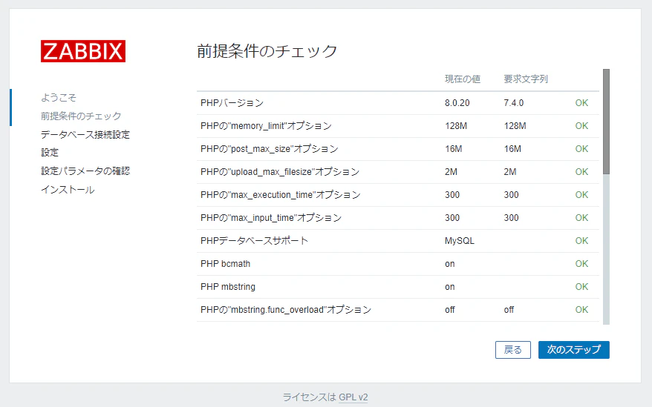This screenshot has width=652, height=407.
Task: Click the scrollbar track below the thumb
Action: click(x=606, y=249)
